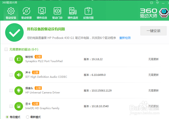Click 无需更新 for the sound card driver

point(153,75)
